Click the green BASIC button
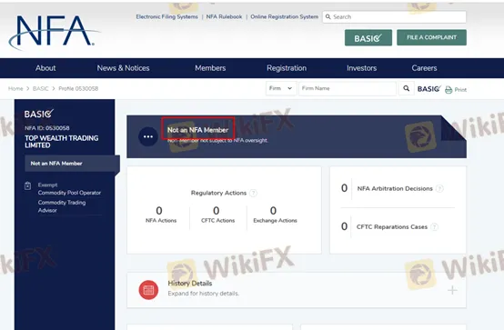This screenshot has height=330, width=504. [368, 38]
